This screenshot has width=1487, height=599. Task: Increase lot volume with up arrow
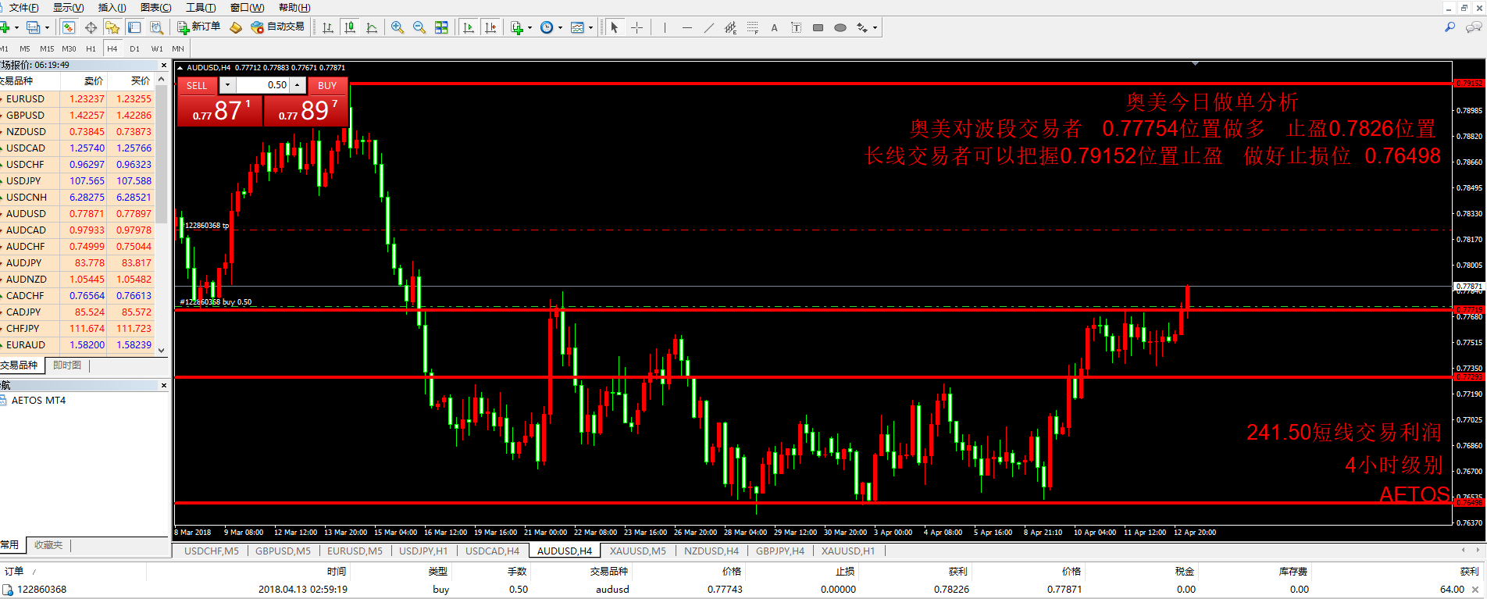(x=297, y=85)
